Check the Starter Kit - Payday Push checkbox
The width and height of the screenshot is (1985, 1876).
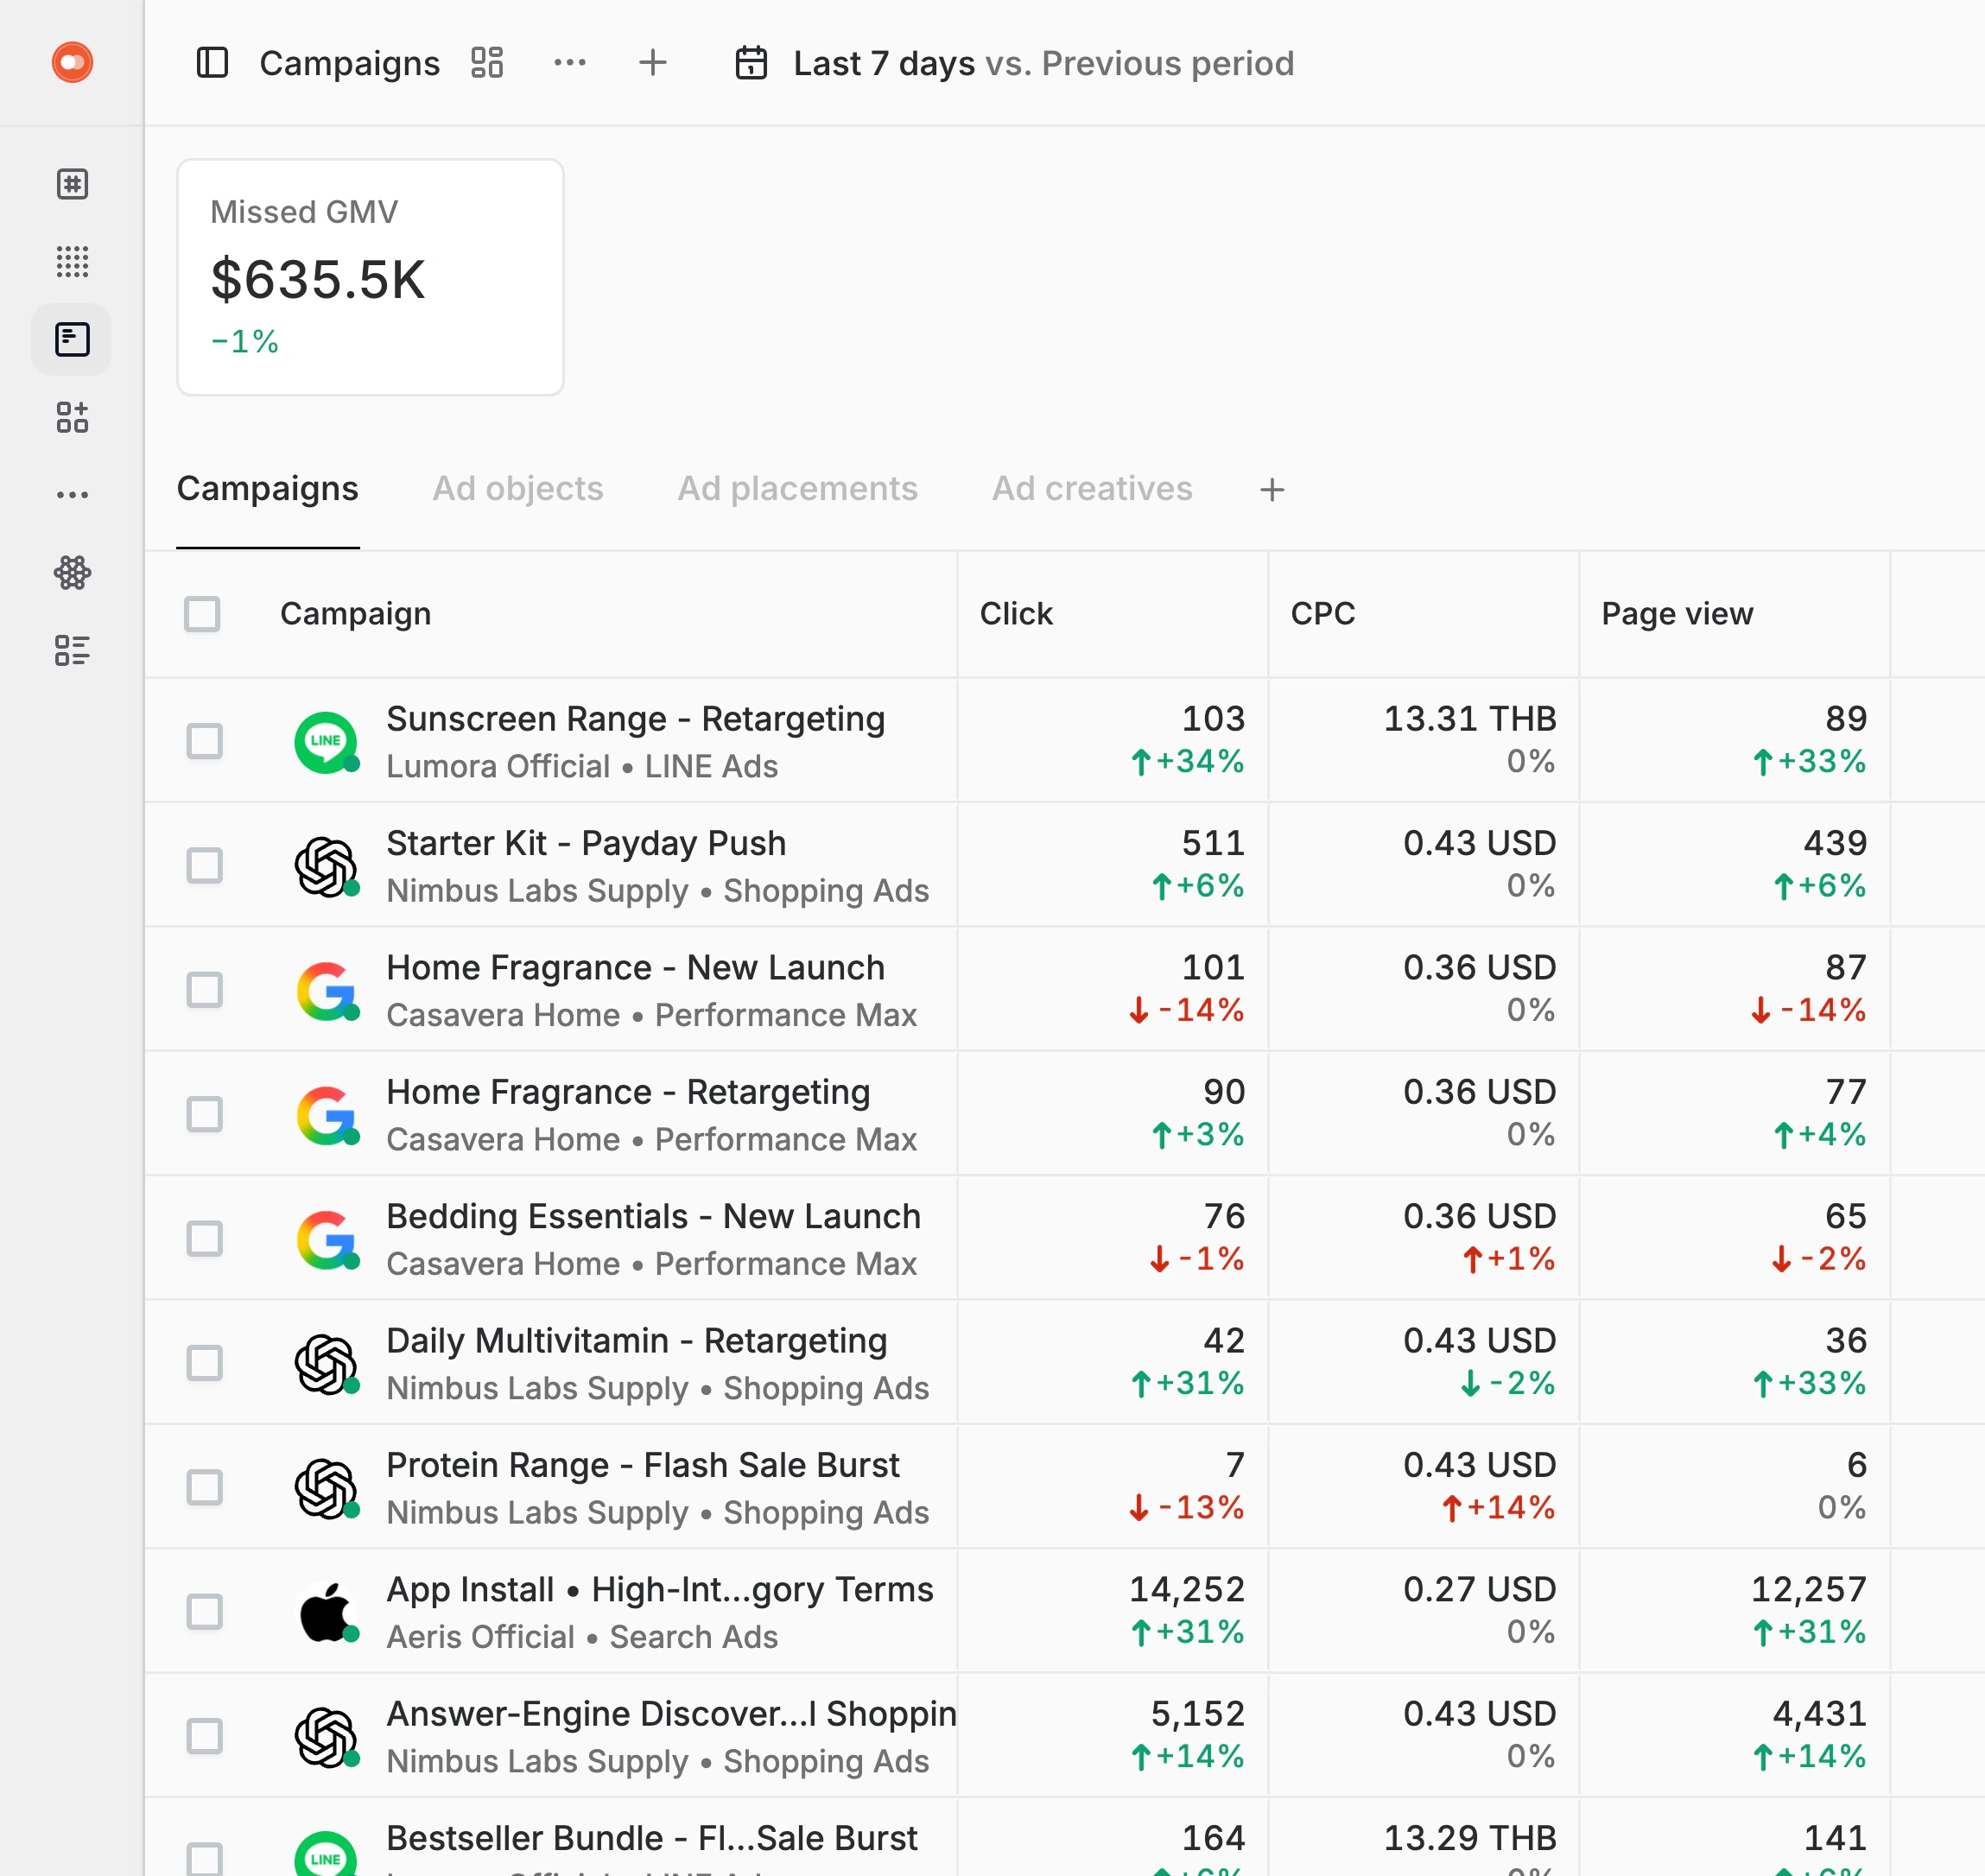[x=205, y=866]
